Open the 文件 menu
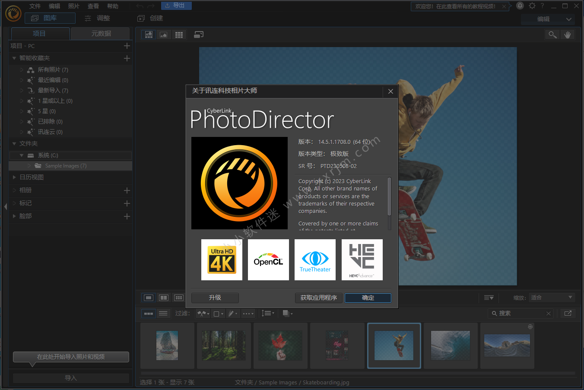 coord(35,6)
